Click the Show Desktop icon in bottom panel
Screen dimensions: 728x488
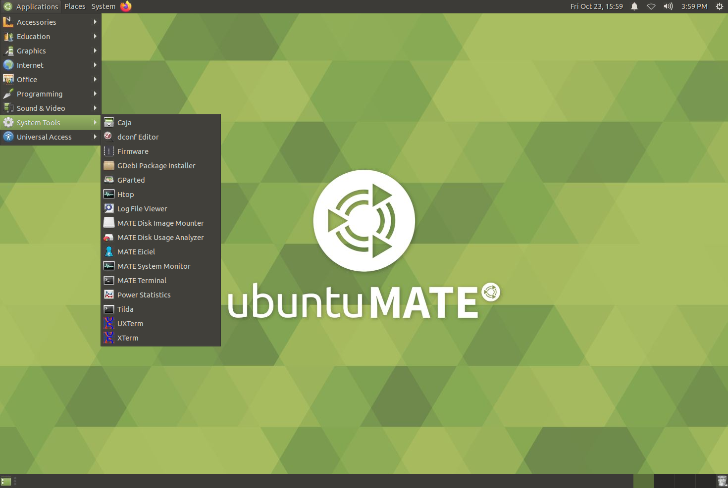pyautogui.click(x=6, y=481)
